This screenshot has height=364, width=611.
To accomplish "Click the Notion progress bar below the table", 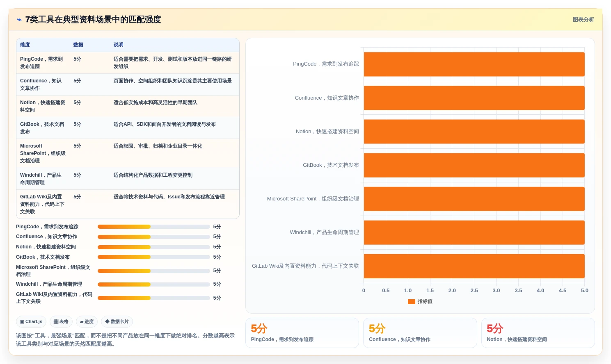I will 154,247.
